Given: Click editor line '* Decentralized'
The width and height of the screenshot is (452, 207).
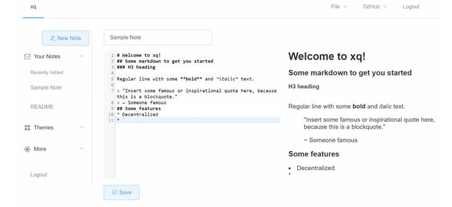Looking at the screenshot, I should [x=137, y=114].
